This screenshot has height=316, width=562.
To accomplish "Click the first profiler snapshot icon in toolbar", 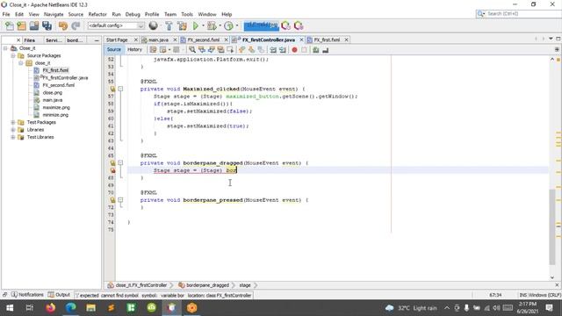I will 285,25.
